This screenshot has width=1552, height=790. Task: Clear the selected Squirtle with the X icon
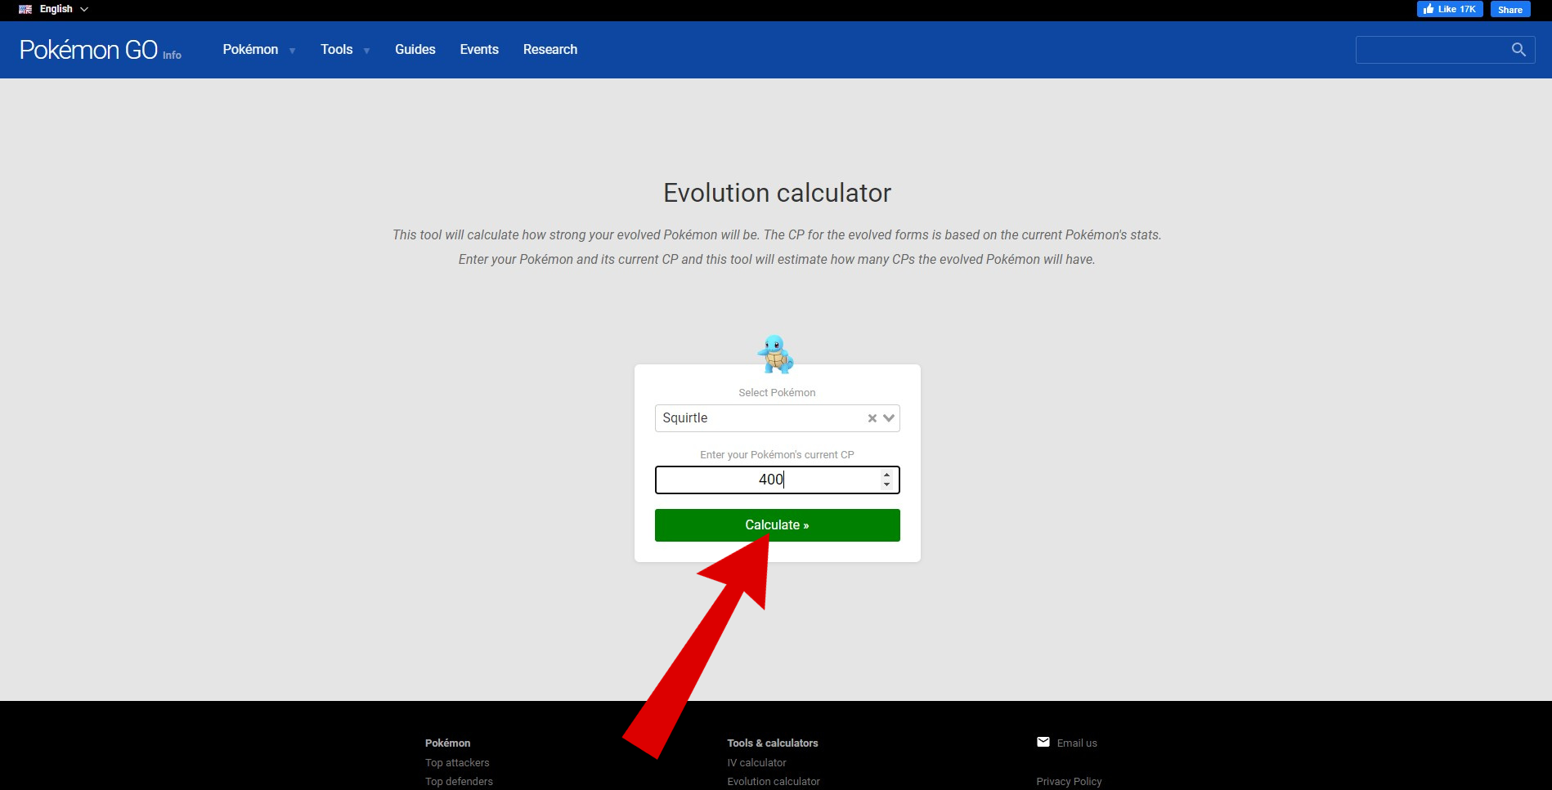point(872,418)
